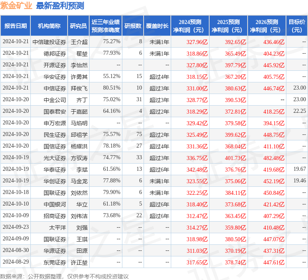
Task: Click researcher name 华立
Action: point(82,204)
